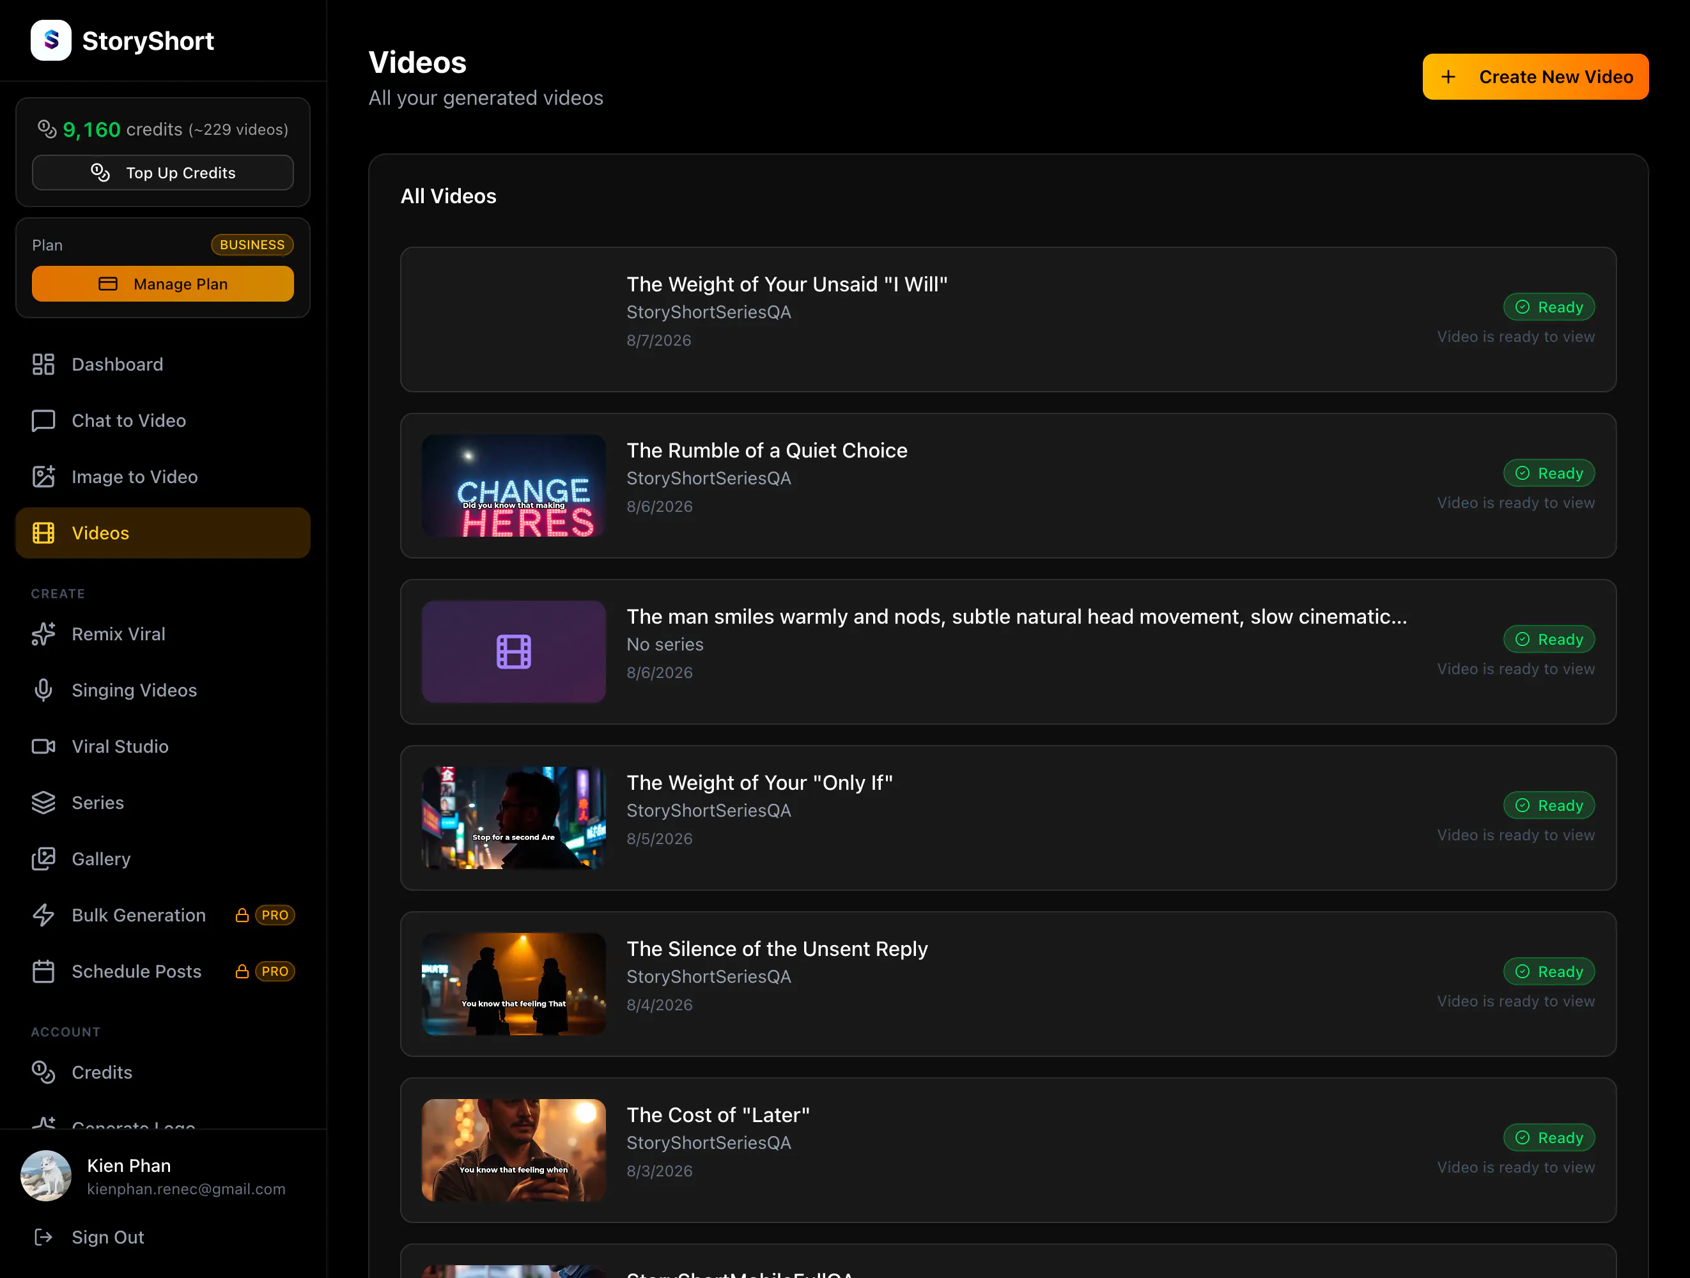Open the 'CHANGE HERES' neon video thumbnail
Viewport: 1690px width, 1278px height.
point(513,486)
